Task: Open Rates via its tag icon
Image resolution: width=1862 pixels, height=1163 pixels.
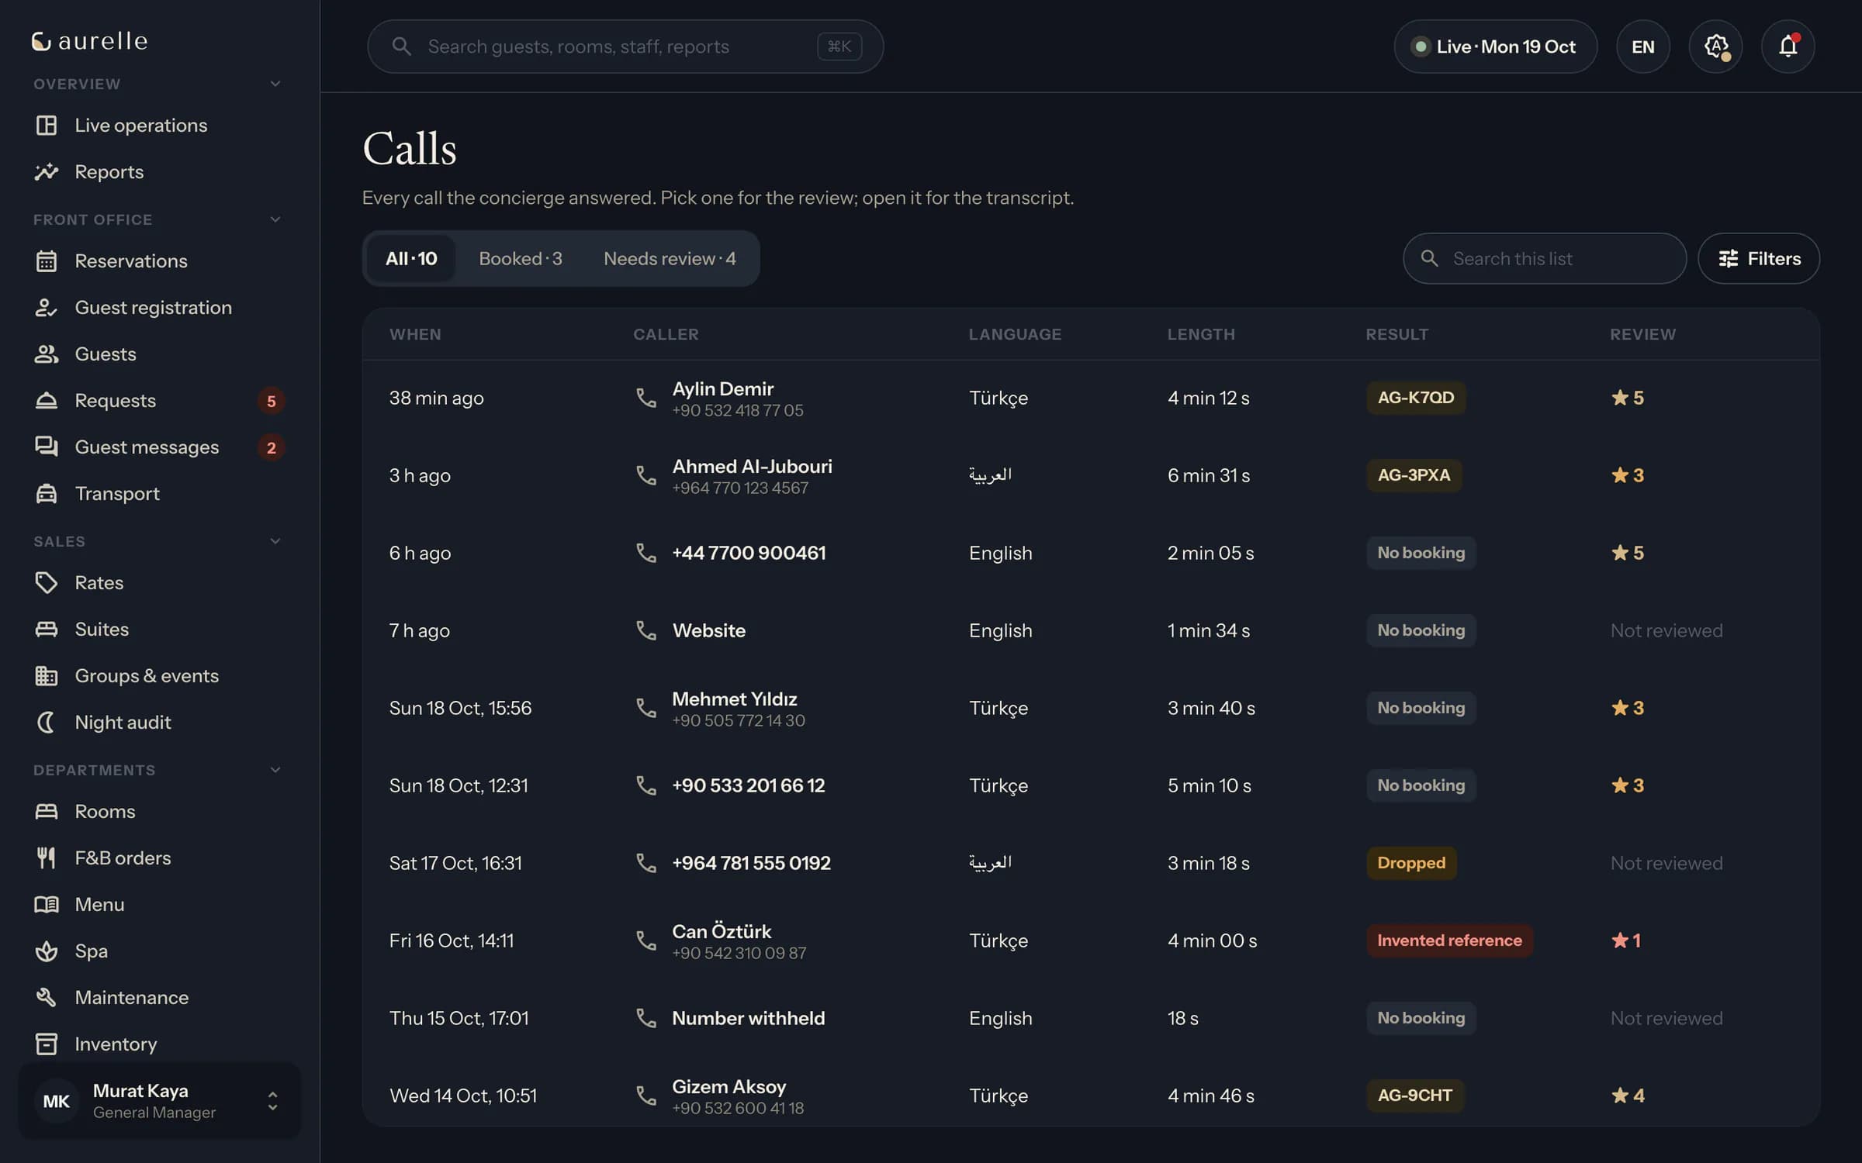Action: 46,582
